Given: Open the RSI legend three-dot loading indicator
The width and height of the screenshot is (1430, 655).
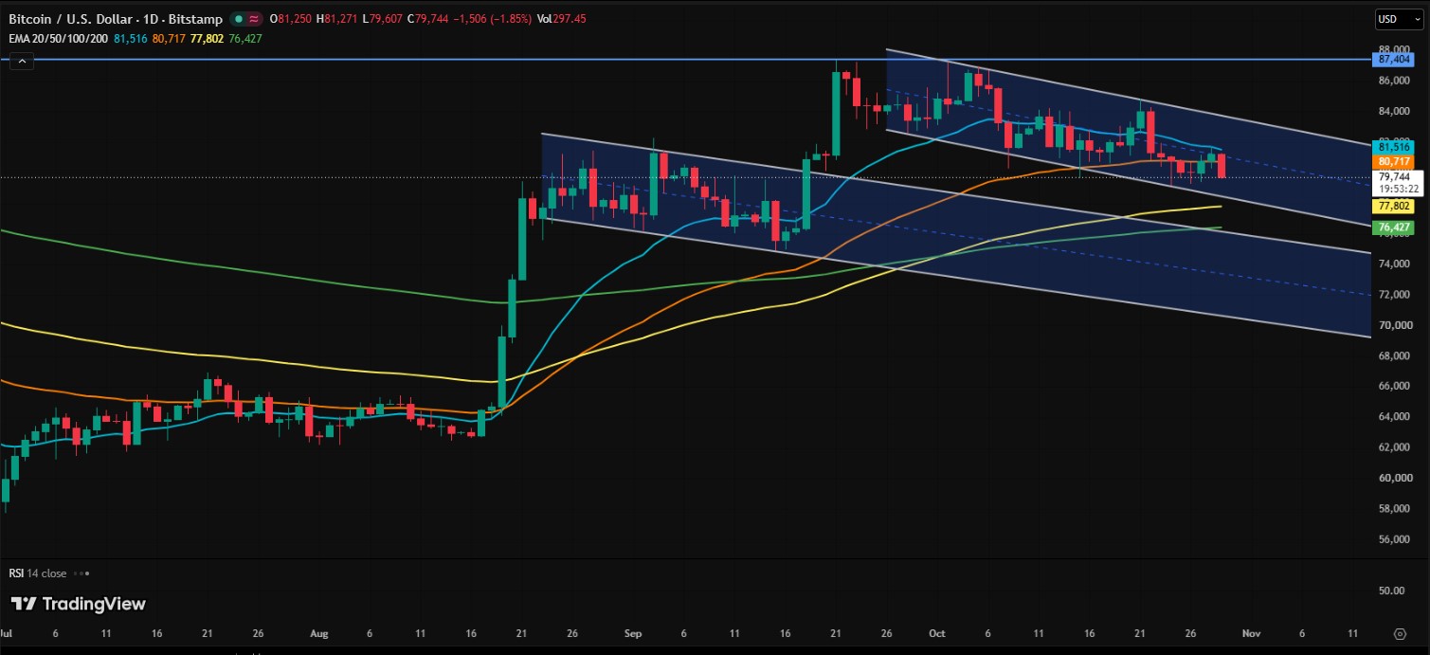Looking at the screenshot, I should 81,573.
